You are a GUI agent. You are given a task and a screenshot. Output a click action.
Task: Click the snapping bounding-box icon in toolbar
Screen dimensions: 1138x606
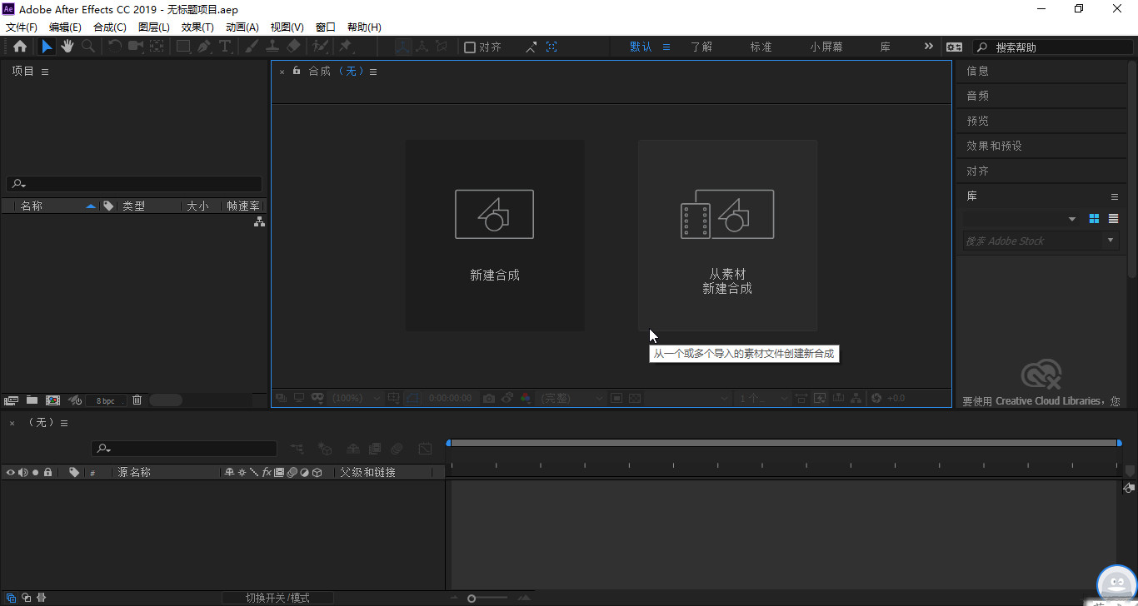[552, 47]
